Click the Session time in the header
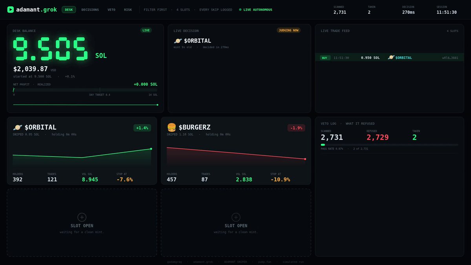 coord(447,12)
